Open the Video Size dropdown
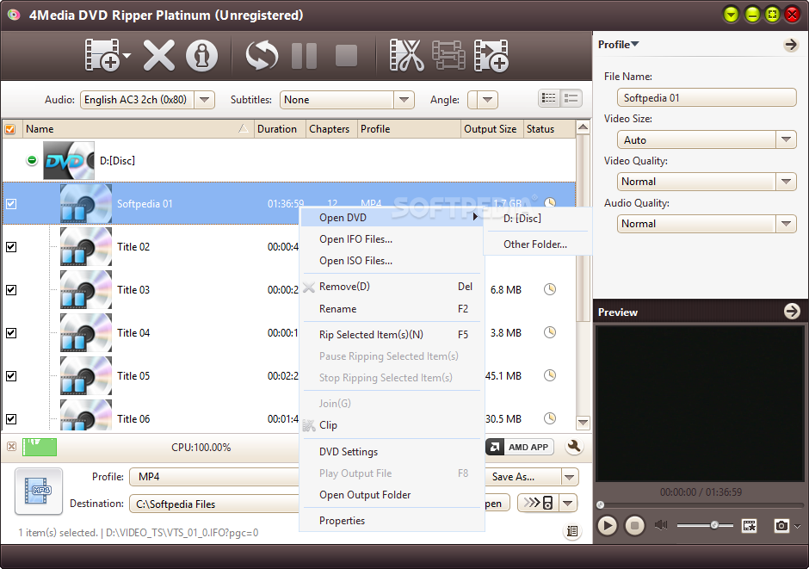Image resolution: width=809 pixels, height=569 pixels. pos(786,139)
